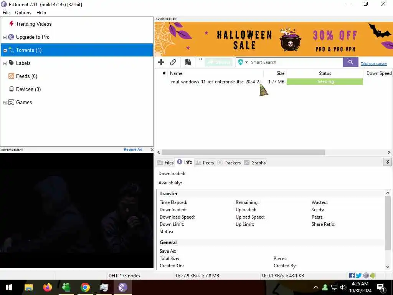
Task: Expand the Upgrade to Pro node
Action: click(5, 37)
